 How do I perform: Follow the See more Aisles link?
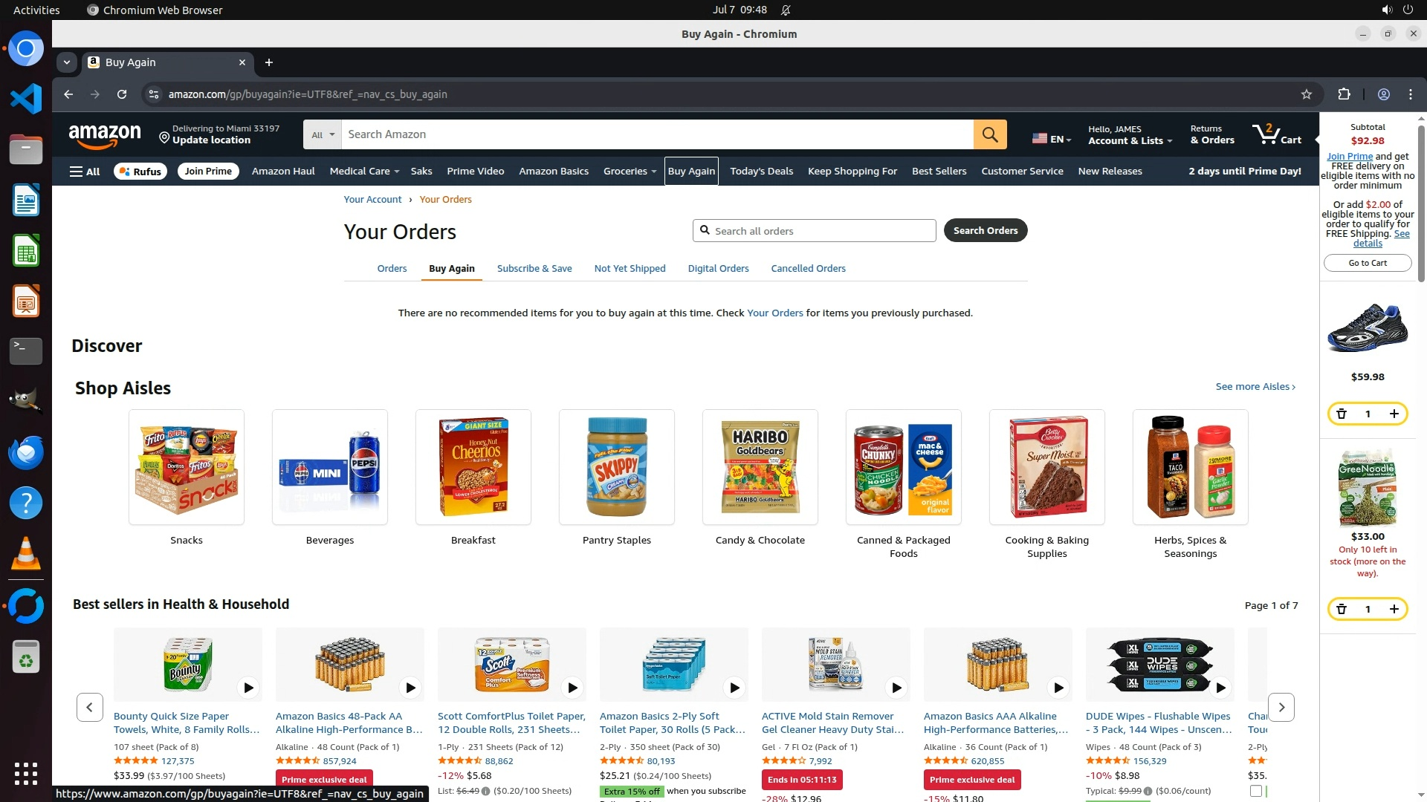click(1255, 387)
